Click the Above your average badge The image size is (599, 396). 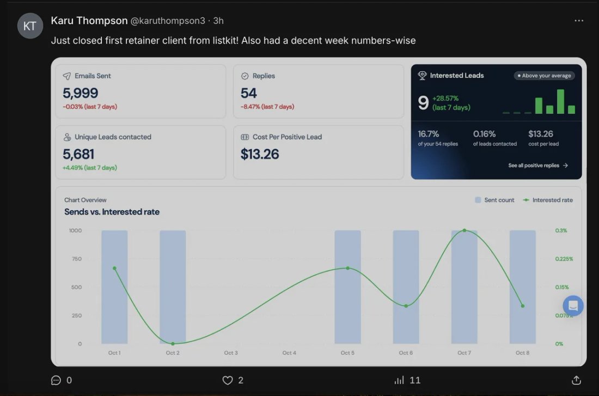tap(545, 76)
